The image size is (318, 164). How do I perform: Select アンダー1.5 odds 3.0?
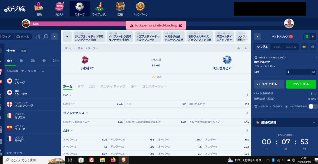click(132, 147)
